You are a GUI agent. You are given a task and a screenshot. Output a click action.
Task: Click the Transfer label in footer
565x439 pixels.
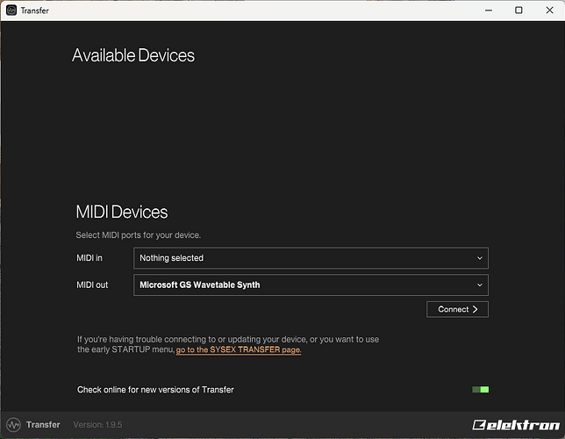tap(43, 425)
